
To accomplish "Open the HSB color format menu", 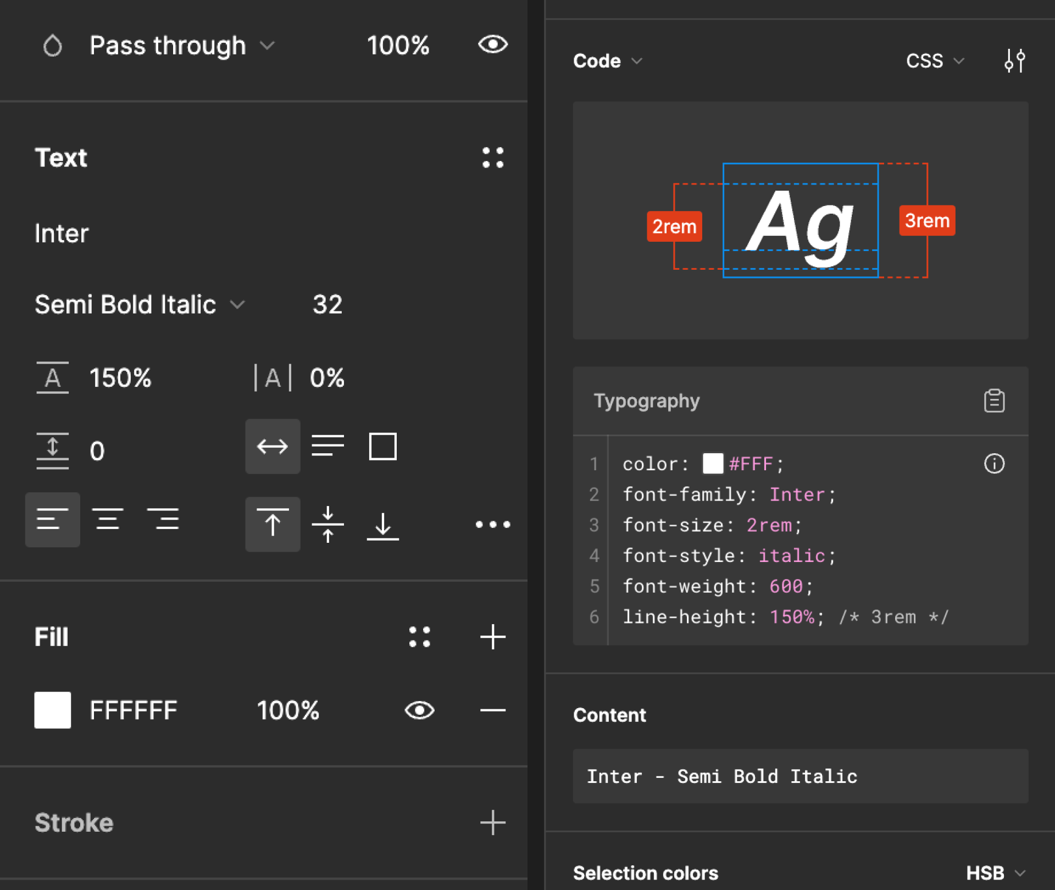I will [x=995, y=873].
